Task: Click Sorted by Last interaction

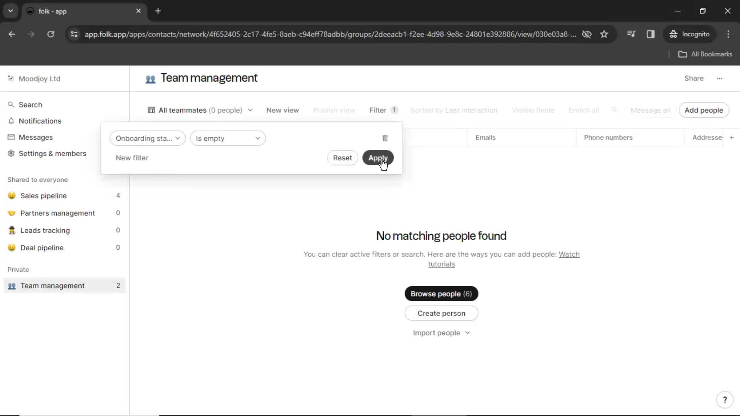Action: [x=454, y=110]
